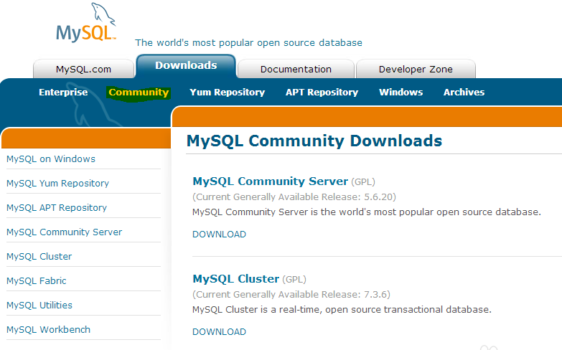Go to the MySQL Workbench sidebar link
562x350 pixels.
click(x=48, y=330)
